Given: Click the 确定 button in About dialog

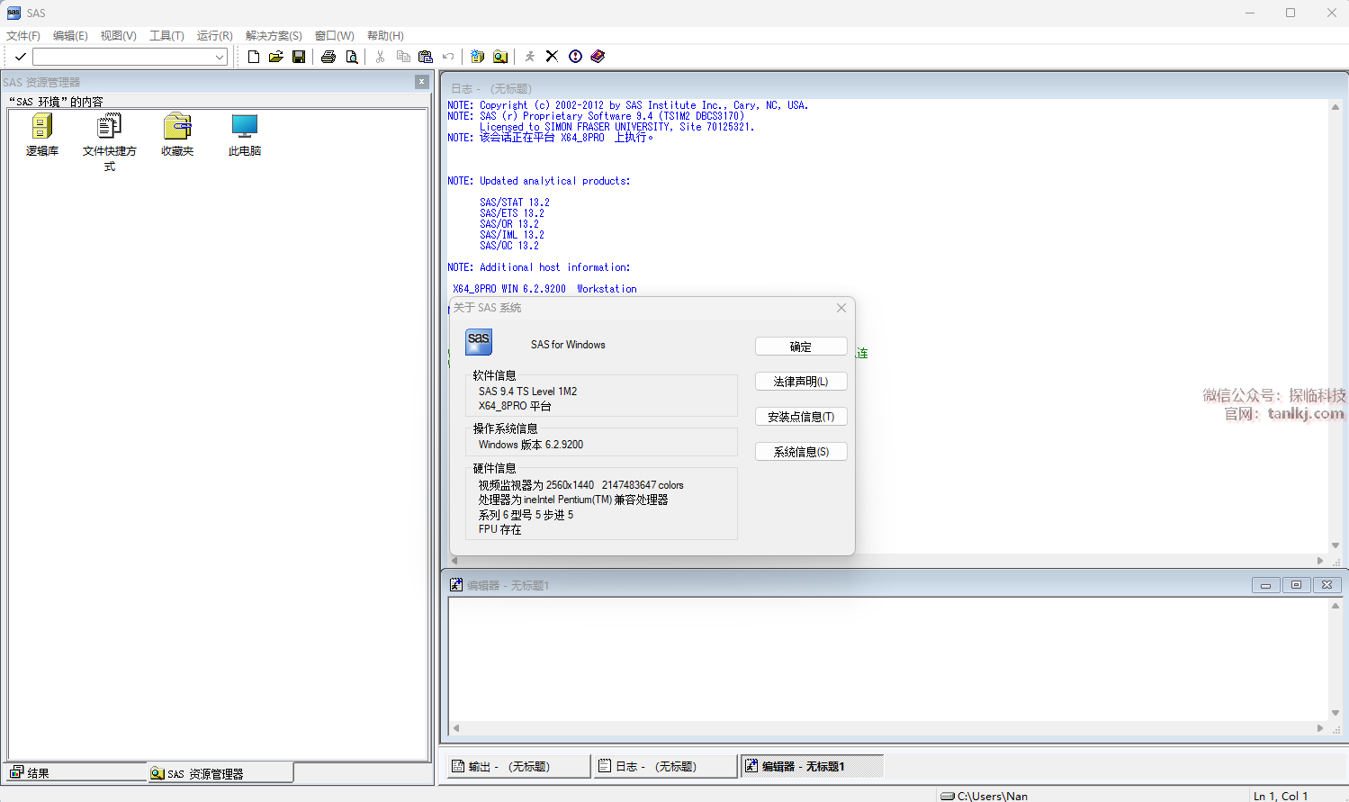Looking at the screenshot, I should [801, 347].
